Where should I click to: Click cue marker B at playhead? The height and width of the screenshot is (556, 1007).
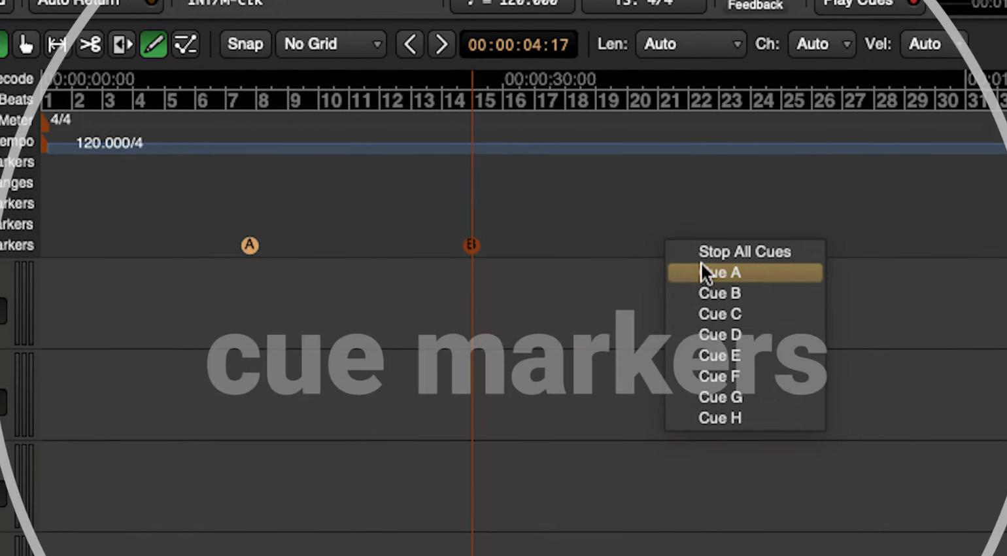(471, 245)
